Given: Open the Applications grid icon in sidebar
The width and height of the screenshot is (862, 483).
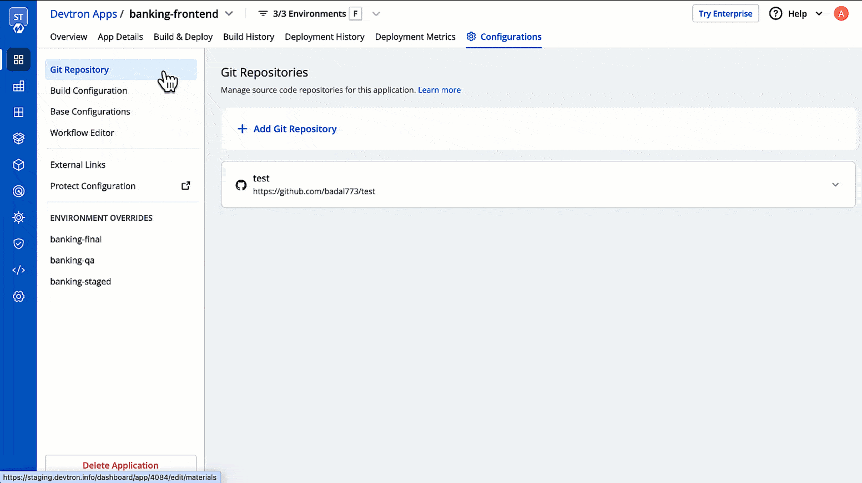Looking at the screenshot, I should [x=18, y=59].
